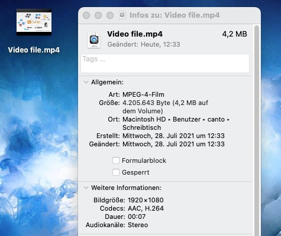The height and width of the screenshot is (236, 281).
Task: Click the path 'Macintosh HD ▸ Benutzer ▸ canto'
Action: 174,119
